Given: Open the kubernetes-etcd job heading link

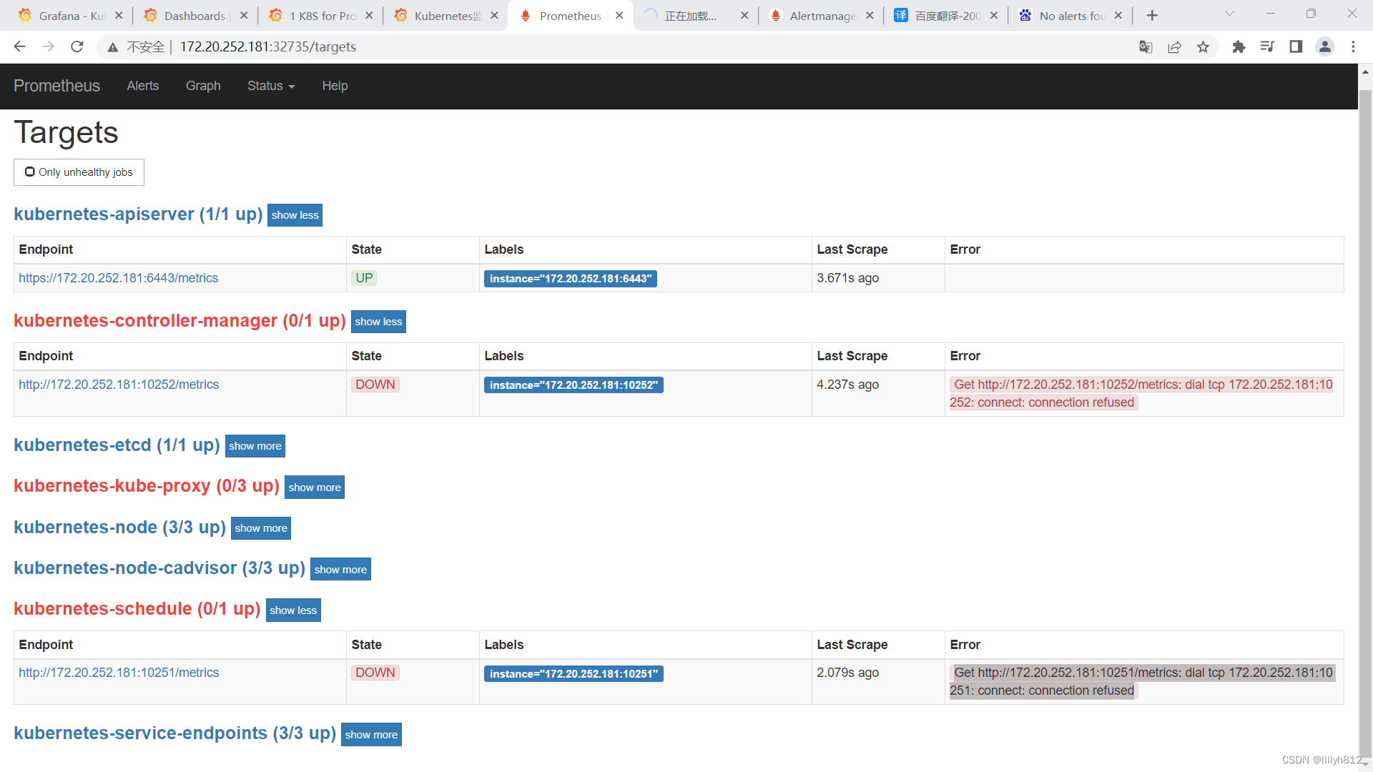Looking at the screenshot, I should coord(117,445).
